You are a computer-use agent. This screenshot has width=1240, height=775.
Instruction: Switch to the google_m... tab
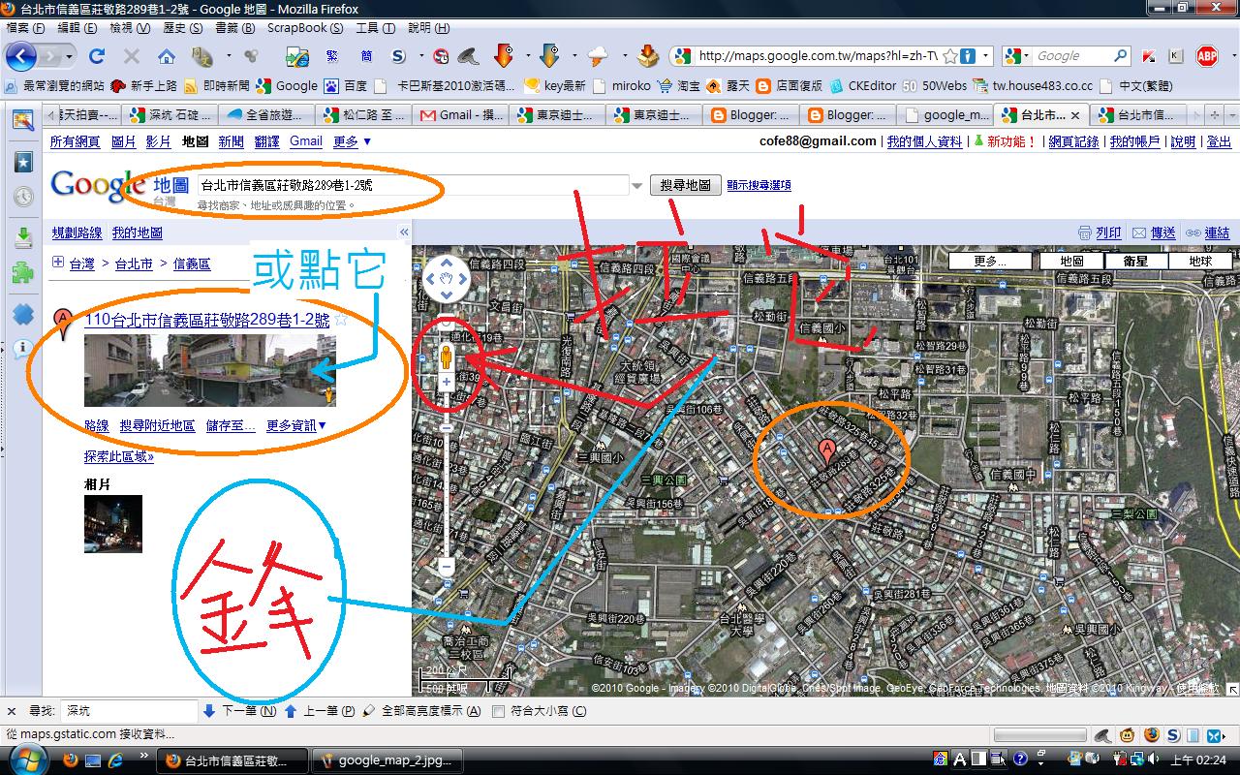[x=945, y=115]
